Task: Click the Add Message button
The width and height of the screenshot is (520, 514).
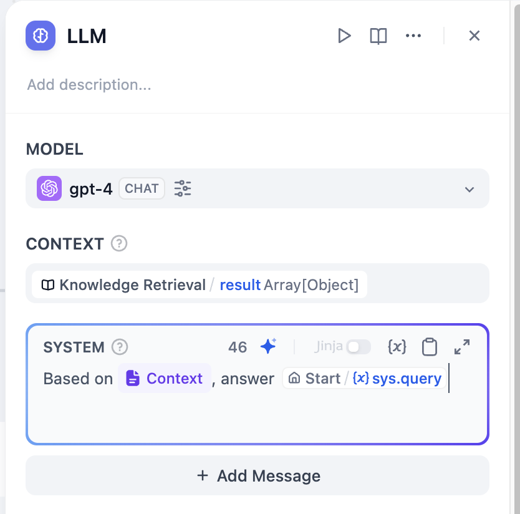Action: click(x=258, y=476)
